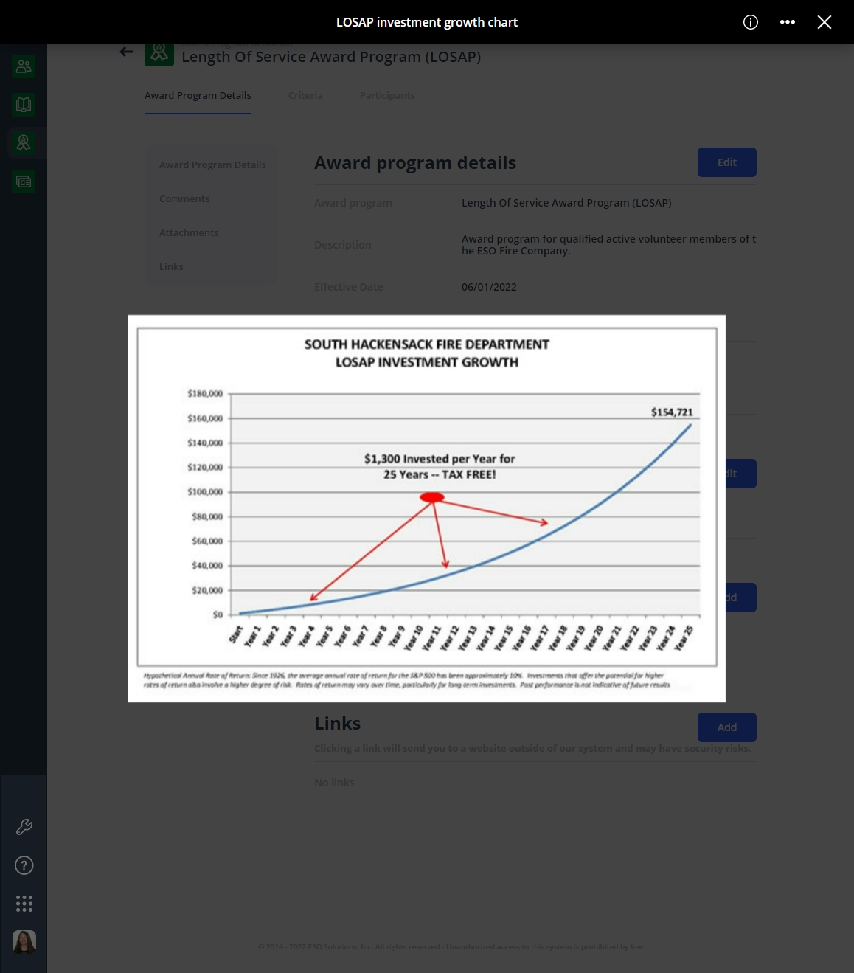The height and width of the screenshot is (973, 854).
Task: Click the page title Length Of Service Award Program
Action: point(331,57)
